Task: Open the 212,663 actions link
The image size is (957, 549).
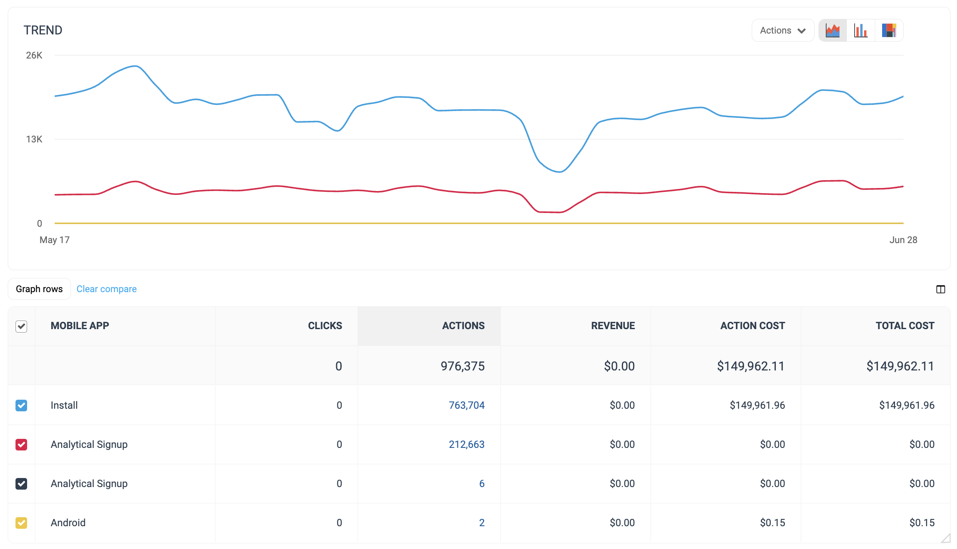Action: point(466,444)
